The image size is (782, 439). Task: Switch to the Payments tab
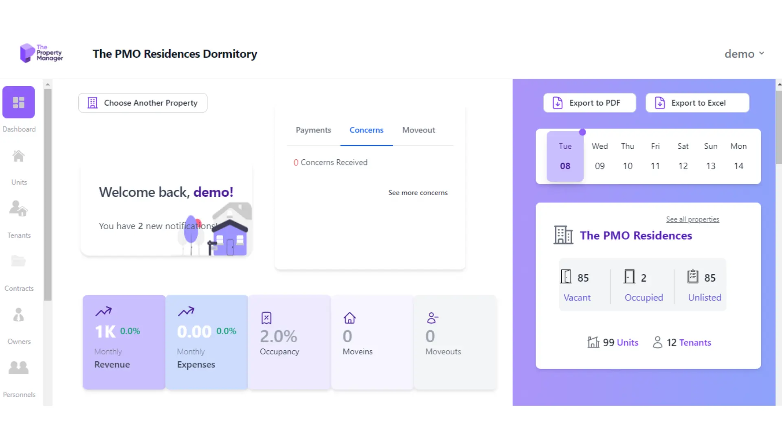313,130
